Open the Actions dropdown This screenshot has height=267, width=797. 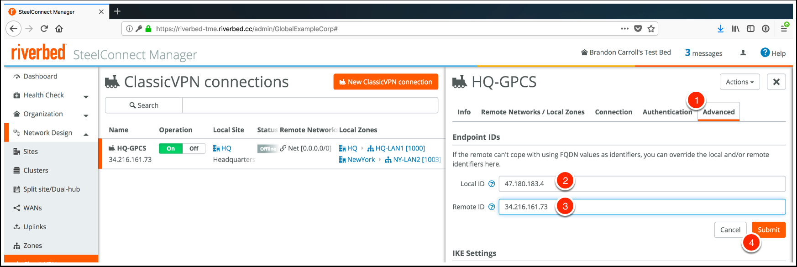[x=739, y=82]
